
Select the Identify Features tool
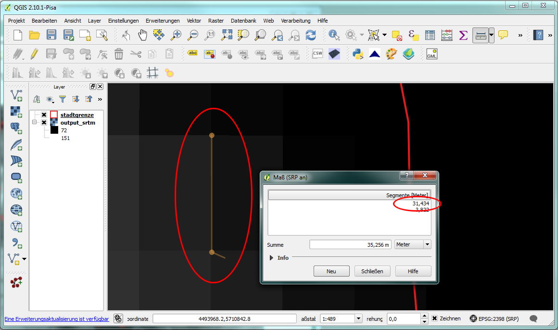[x=334, y=35]
